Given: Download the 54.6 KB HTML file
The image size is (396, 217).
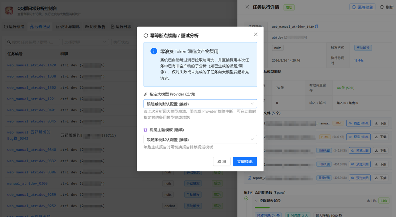Looking at the screenshot, I should [381, 137].
